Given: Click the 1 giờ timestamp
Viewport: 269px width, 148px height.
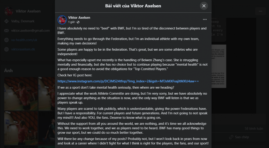Looking at the screenshot, I should (71, 22).
